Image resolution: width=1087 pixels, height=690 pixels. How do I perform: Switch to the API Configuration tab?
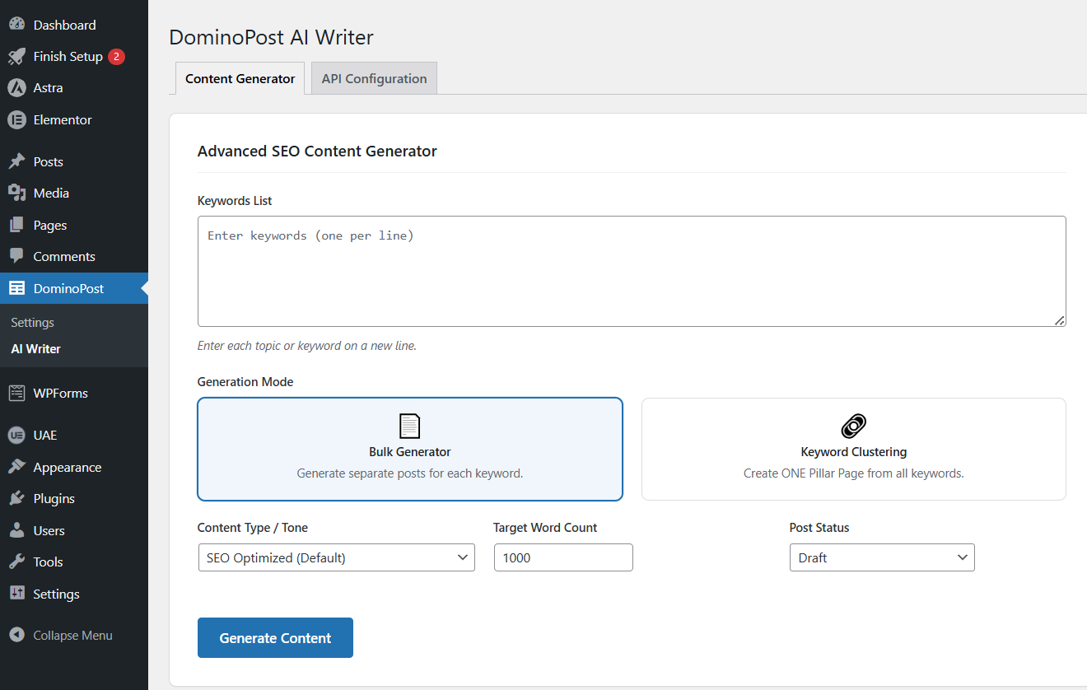[x=374, y=79]
